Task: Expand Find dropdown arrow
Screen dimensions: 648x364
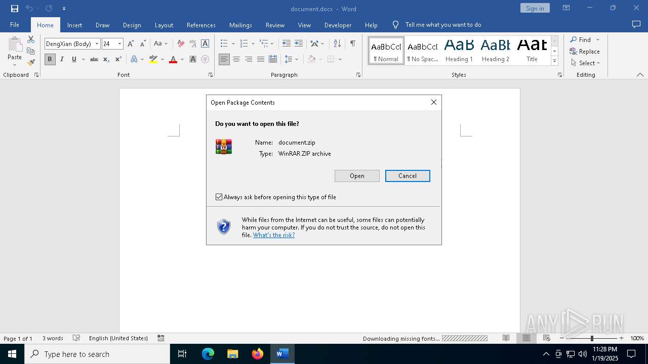Action: tap(597, 40)
